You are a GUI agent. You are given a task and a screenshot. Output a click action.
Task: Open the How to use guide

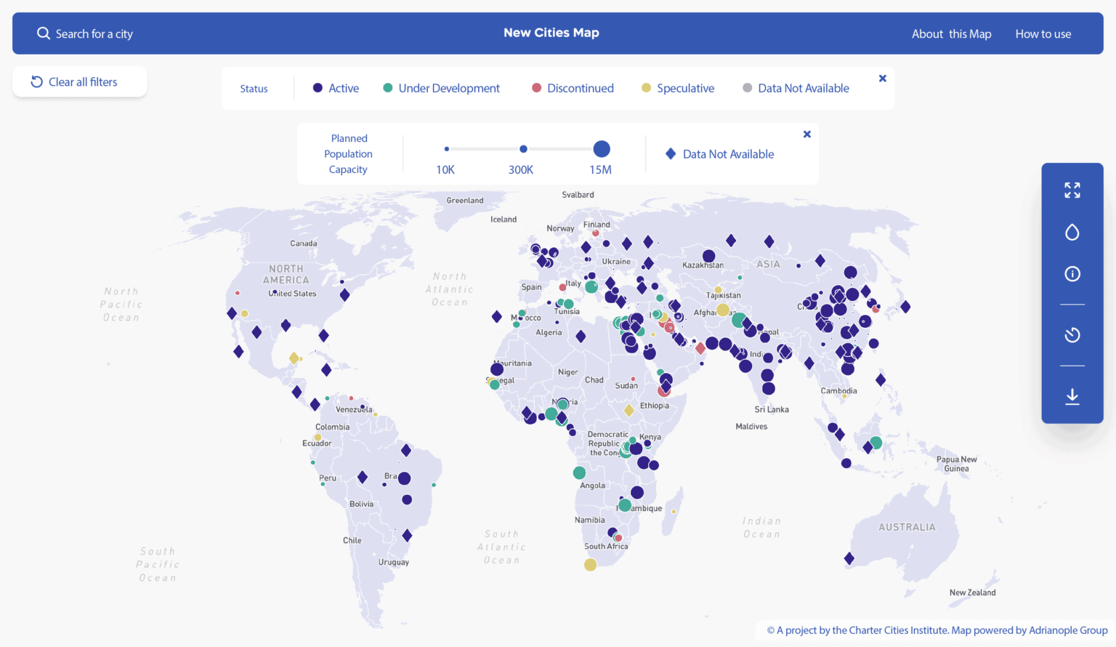1043,33
